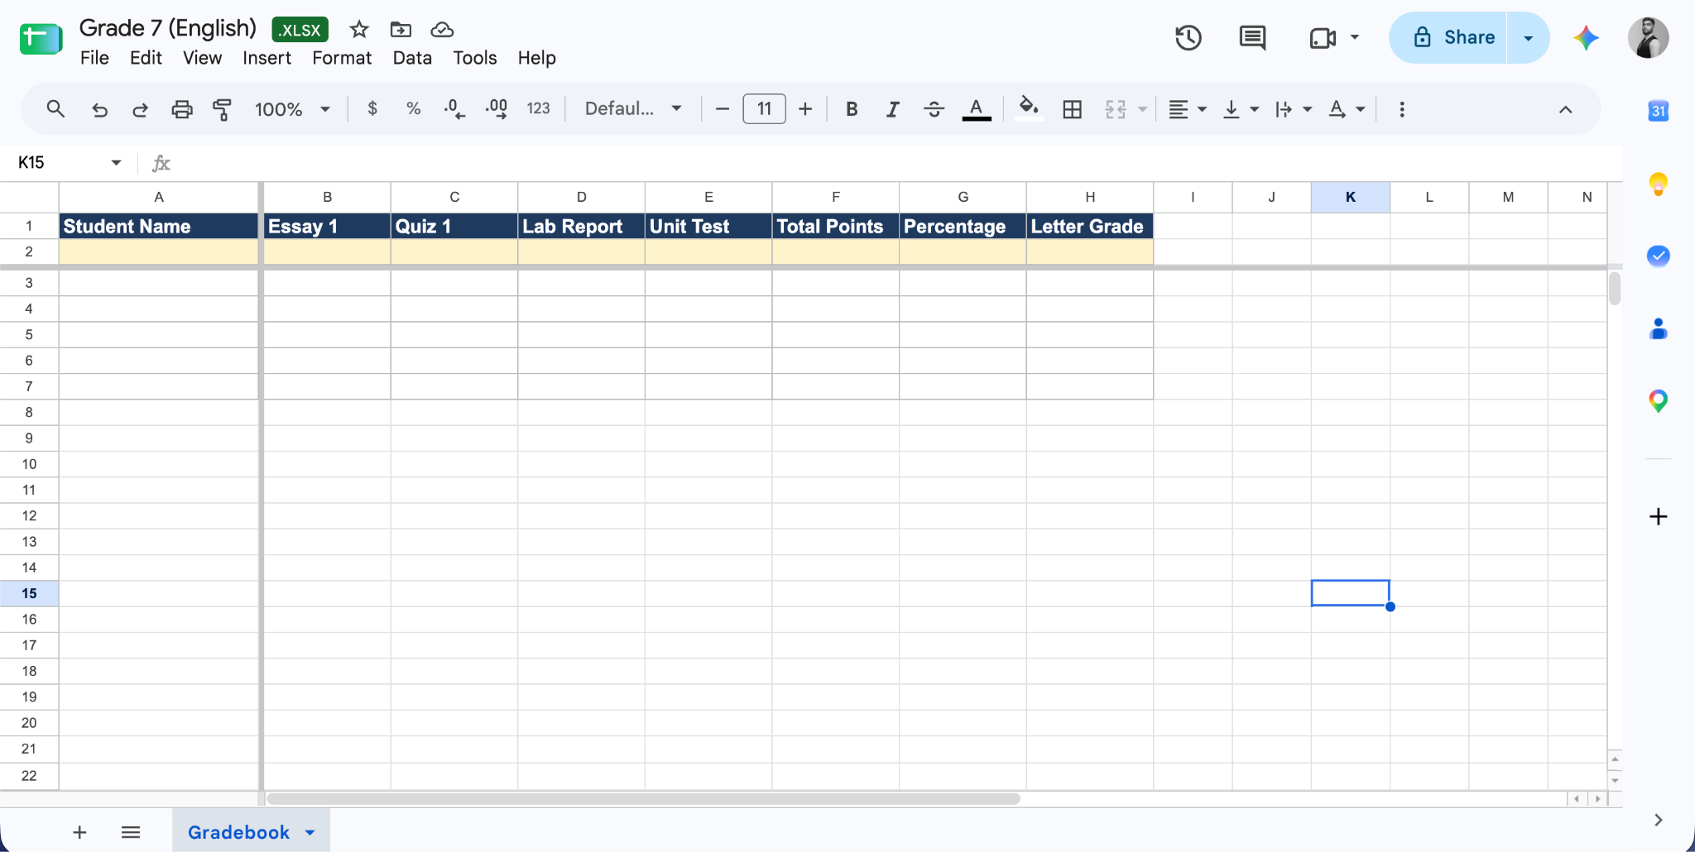Screen dimensions: 1695x852
Task: Star the Grade 7 (English) document
Action: tap(358, 30)
